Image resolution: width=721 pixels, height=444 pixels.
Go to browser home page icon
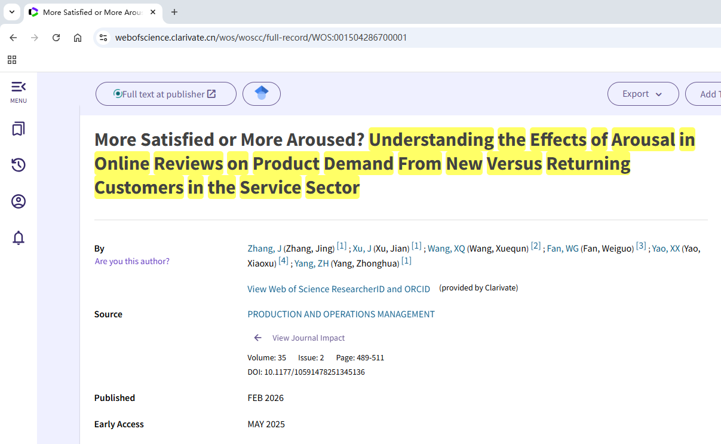coord(78,38)
